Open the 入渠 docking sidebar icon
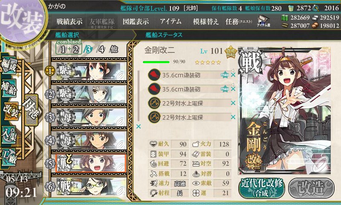 [9, 135]
